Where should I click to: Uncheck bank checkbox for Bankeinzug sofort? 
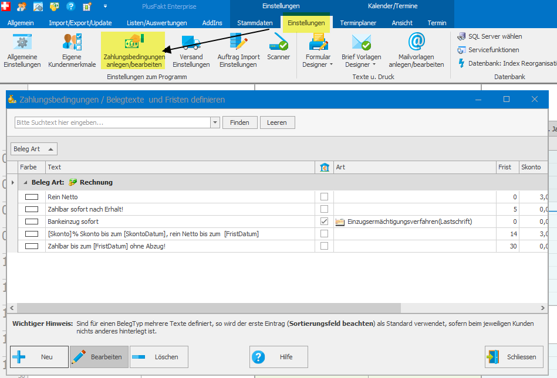tap(324, 222)
